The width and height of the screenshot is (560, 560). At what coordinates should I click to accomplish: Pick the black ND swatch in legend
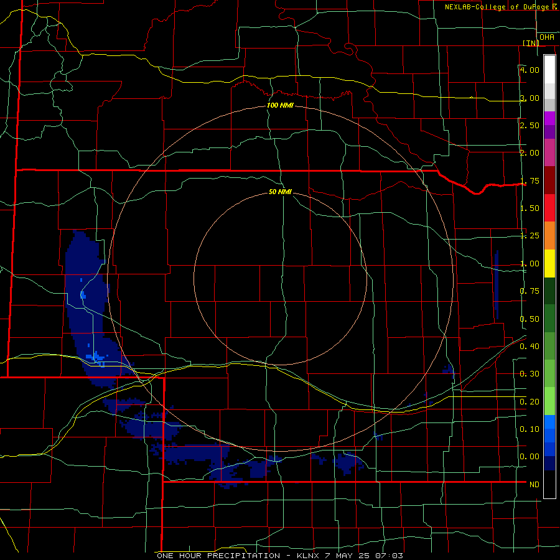point(549,484)
